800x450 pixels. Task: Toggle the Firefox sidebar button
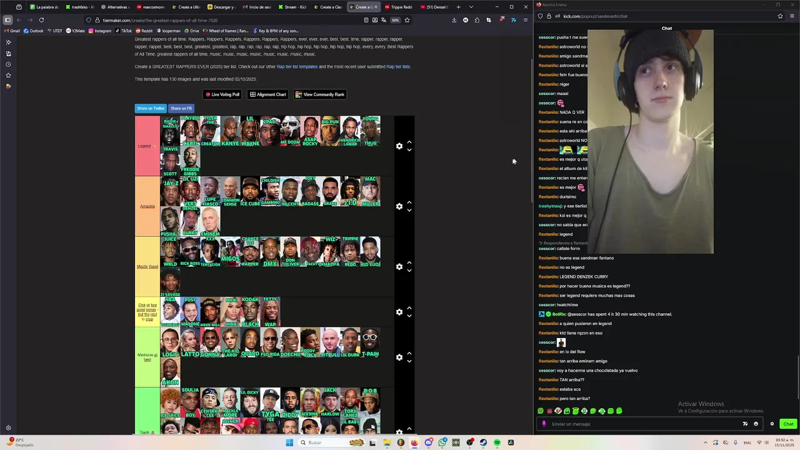pos(7,20)
